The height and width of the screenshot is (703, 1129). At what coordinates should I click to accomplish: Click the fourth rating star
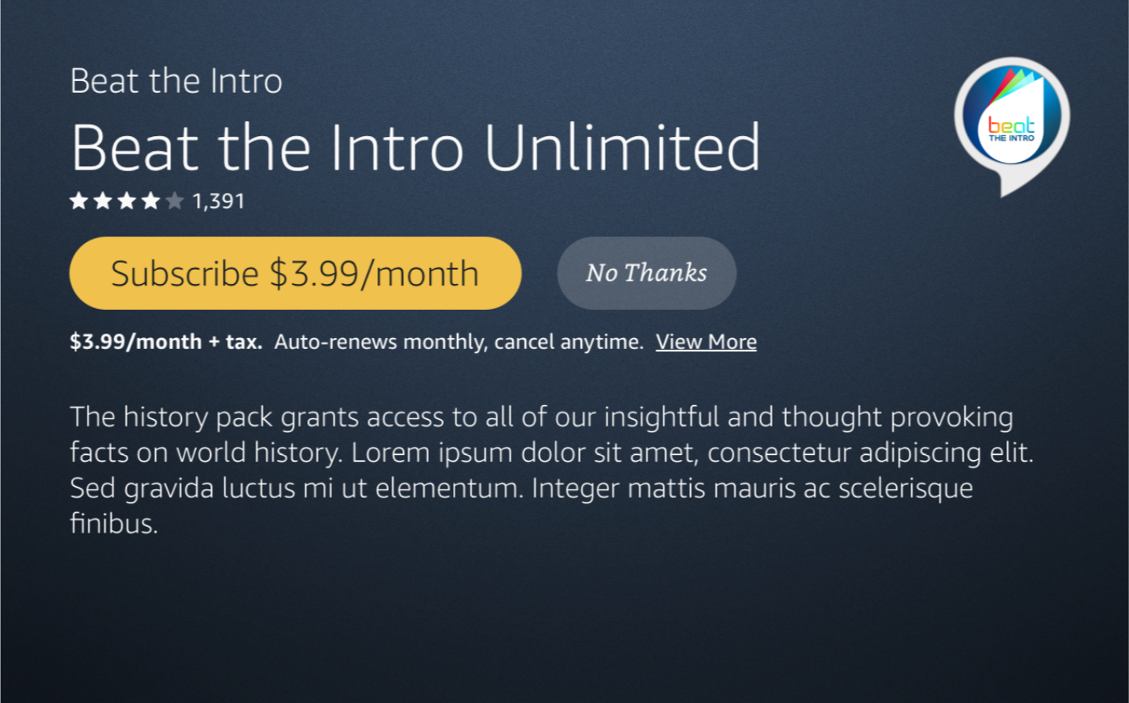coord(150,201)
